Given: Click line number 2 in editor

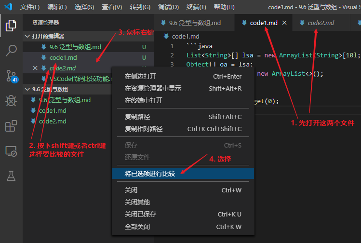Looking at the screenshot, I should tap(172, 55).
